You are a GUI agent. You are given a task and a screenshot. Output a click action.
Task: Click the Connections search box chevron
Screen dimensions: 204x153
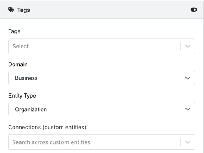click(x=188, y=142)
